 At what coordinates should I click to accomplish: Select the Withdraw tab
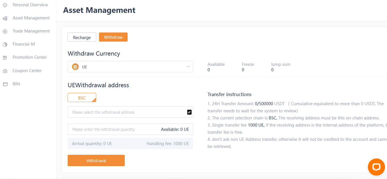[x=113, y=37]
